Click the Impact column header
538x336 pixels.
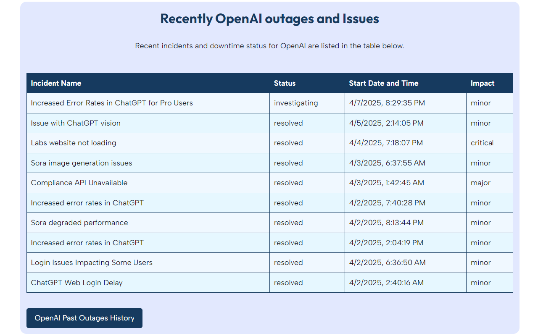click(x=490, y=83)
